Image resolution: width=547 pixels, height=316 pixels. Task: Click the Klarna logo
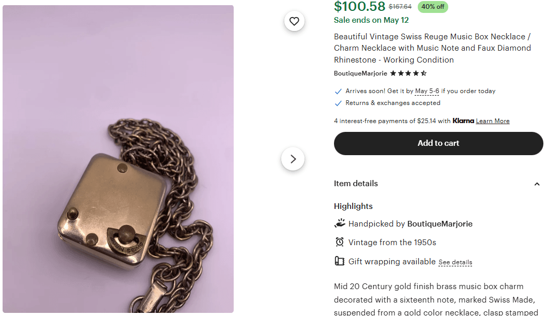click(x=463, y=121)
